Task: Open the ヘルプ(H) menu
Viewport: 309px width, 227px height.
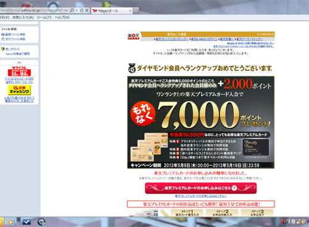Action: (62, 17)
